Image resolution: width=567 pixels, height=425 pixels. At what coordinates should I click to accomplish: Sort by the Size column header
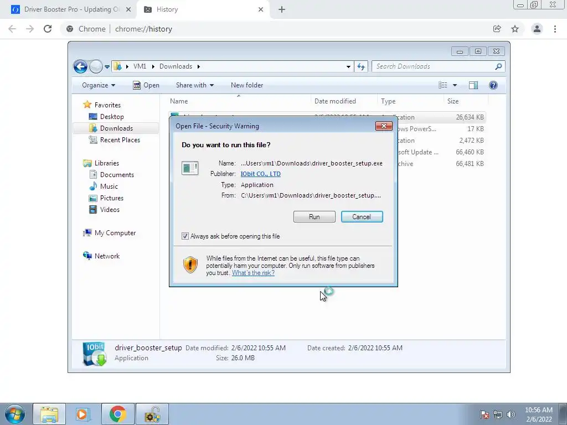466,101
